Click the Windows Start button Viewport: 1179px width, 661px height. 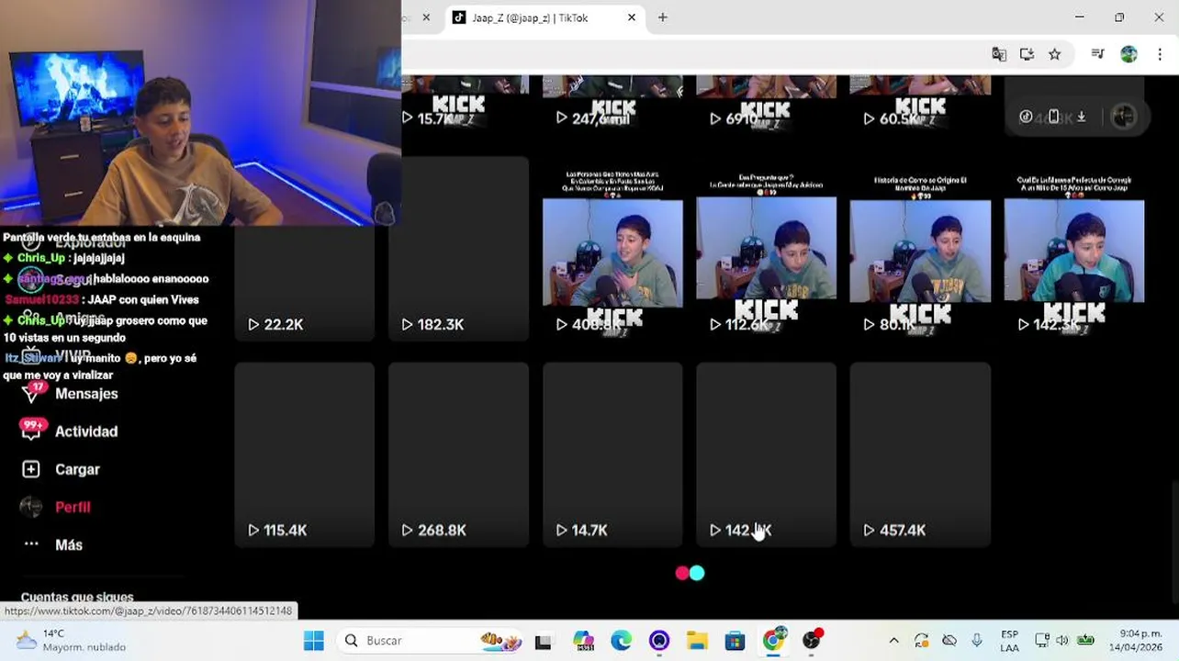[x=314, y=641]
